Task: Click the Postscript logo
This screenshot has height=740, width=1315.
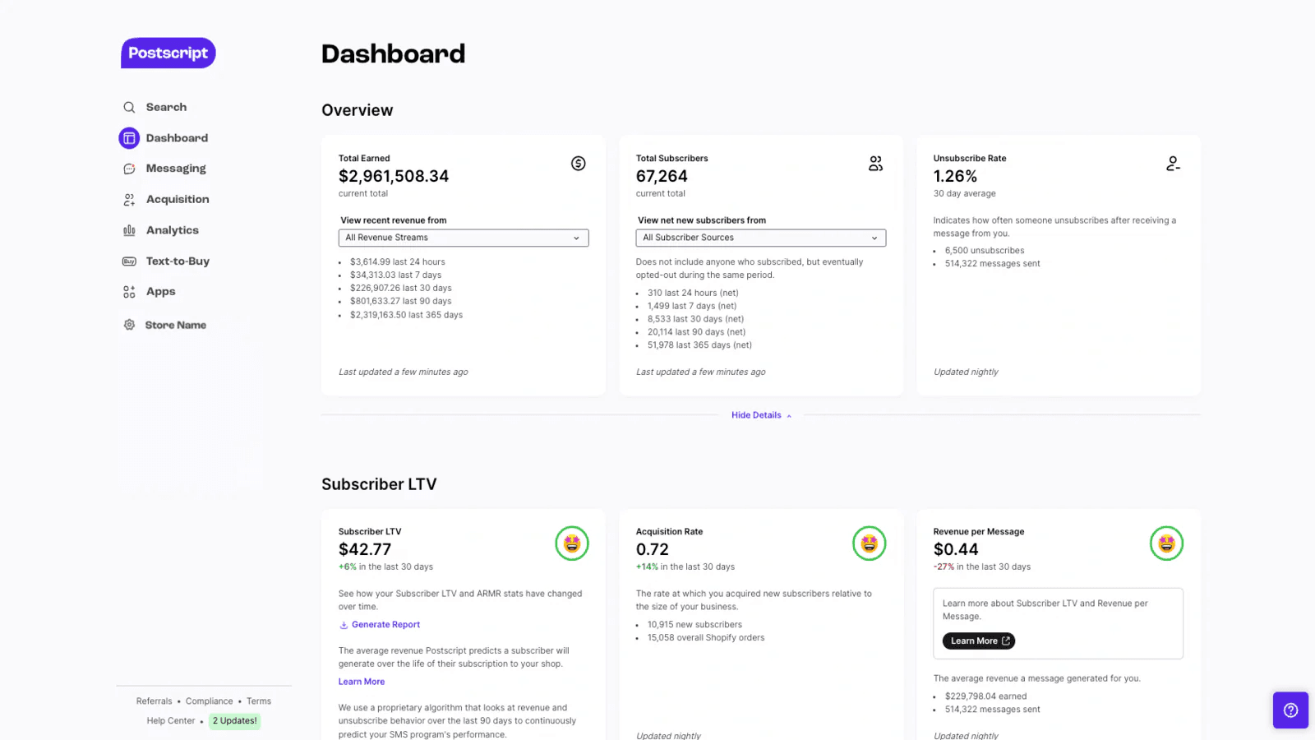Action: 168,53
